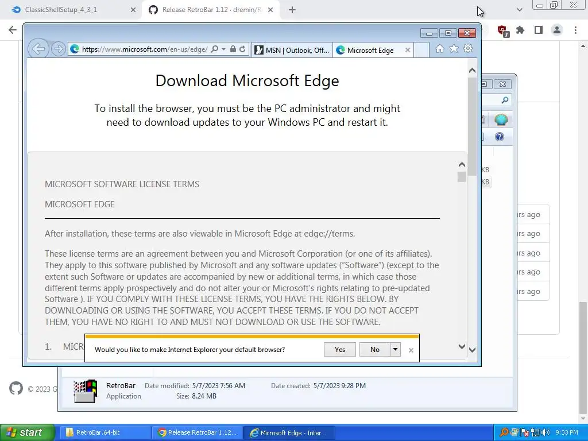Click the GitHub logo in page footer
This screenshot has height=441, width=588.
coord(16,389)
